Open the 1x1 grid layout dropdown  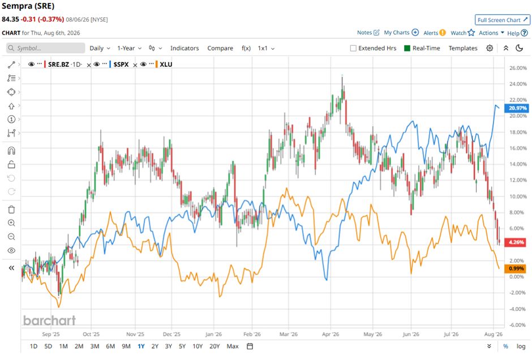click(266, 48)
